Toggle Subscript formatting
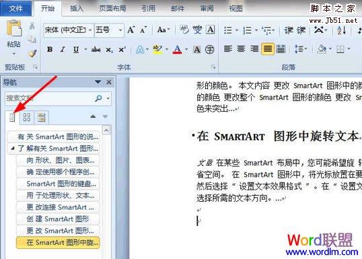This screenshot has height=259, width=362. pos(109,49)
